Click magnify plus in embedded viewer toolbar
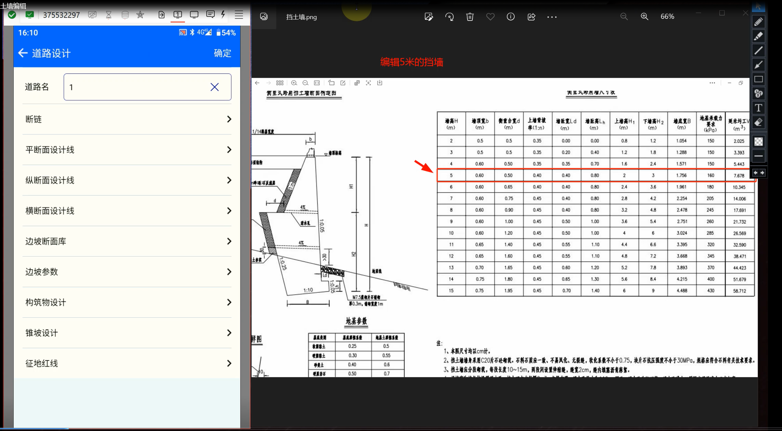The image size is (782, 431). [x=294, y=83]
